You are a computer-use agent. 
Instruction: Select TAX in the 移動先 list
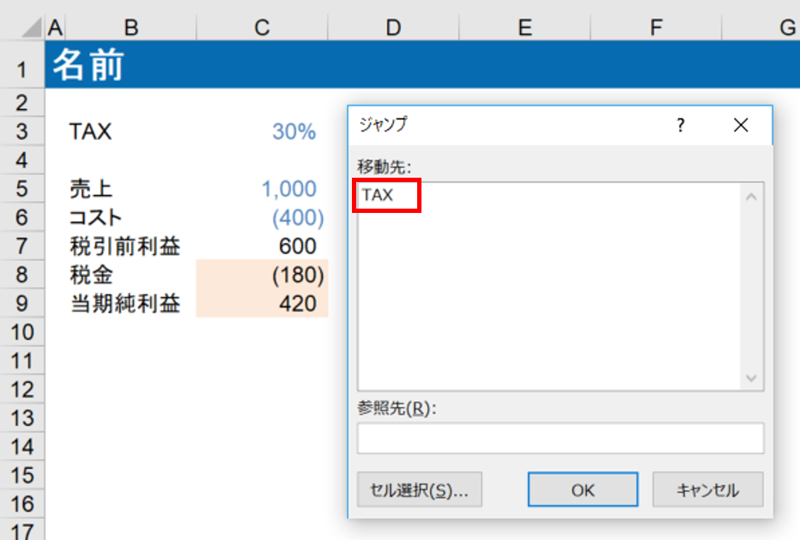click(378, 195)
